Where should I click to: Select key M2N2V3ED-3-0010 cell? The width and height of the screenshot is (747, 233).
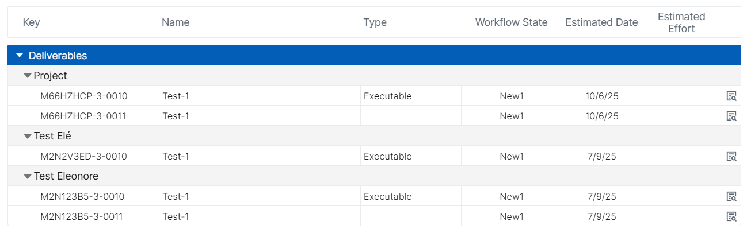[x=84, y=156]
